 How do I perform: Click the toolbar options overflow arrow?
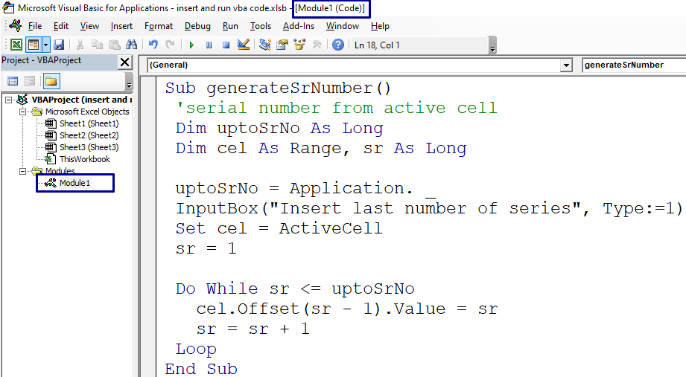pos(492,45)
